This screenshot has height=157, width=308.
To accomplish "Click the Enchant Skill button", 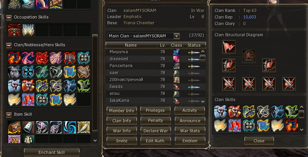I will 52,152.
